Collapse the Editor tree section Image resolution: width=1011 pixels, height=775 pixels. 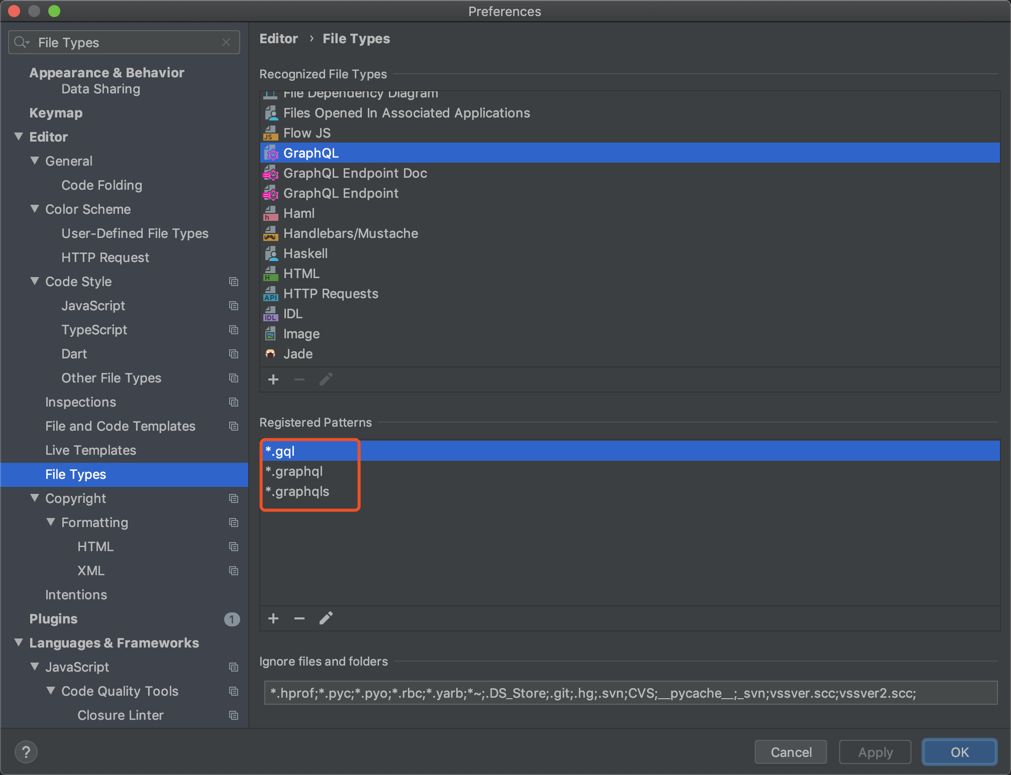coord(19,137)
